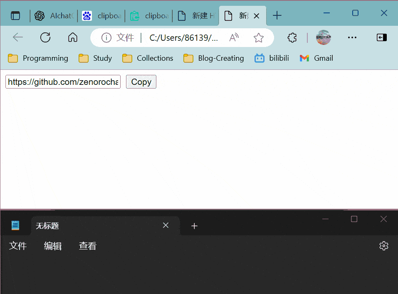Open the user profile avatar
Screen dimensions: 398x294
(324, 38)
